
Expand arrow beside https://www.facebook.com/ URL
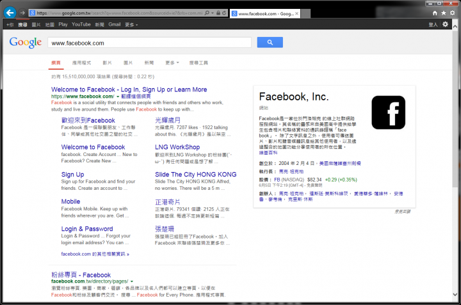(118, 97)
